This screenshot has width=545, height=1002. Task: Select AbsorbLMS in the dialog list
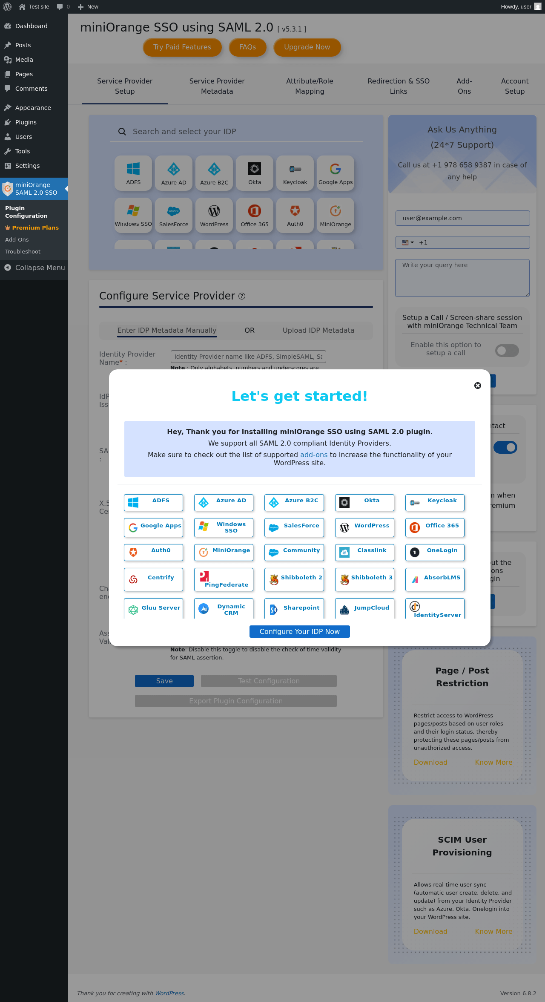[x=435, y=579]
